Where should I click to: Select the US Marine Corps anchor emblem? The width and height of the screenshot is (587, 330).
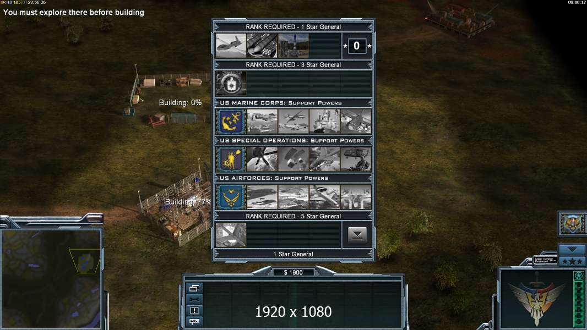(x=231, y=122)
